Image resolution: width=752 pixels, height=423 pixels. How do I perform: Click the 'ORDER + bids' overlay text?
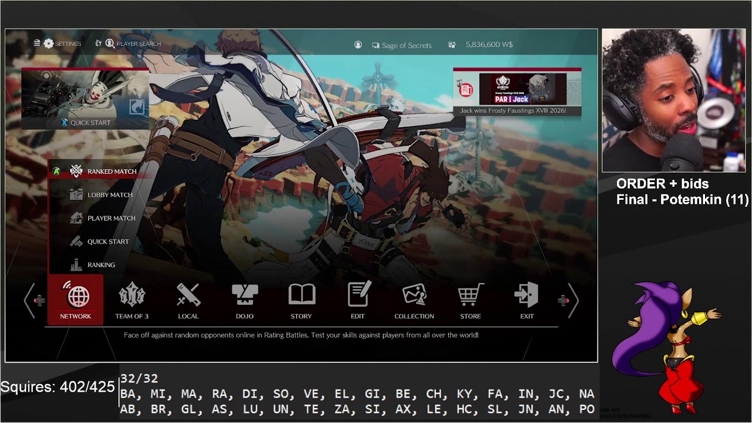tap(663, 183)
